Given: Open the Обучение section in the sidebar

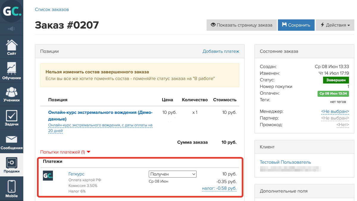Looking at the screenshot, I should point(12,71).
